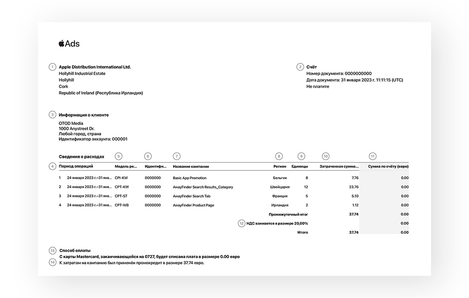Click callout marker 1 beside Apple Distribution
Screen dimensions: 469x298
(x=52, y=67)
